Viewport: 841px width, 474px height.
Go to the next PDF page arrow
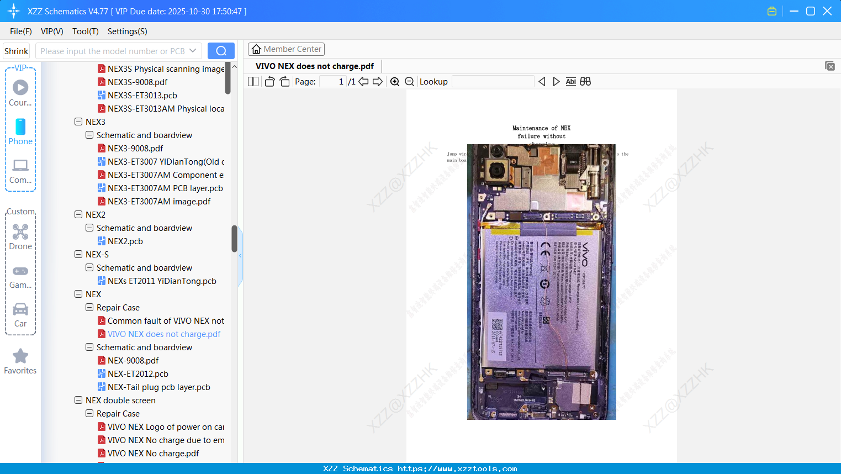[x=378, y=82]
